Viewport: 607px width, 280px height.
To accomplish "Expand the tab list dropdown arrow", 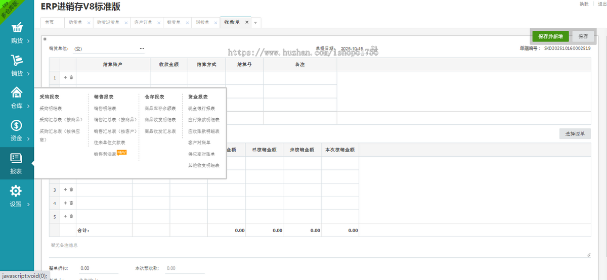I will tap(255, 23).
